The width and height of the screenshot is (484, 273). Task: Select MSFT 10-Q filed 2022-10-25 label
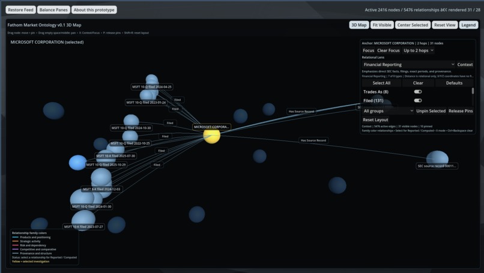click(x=130, y=143)
